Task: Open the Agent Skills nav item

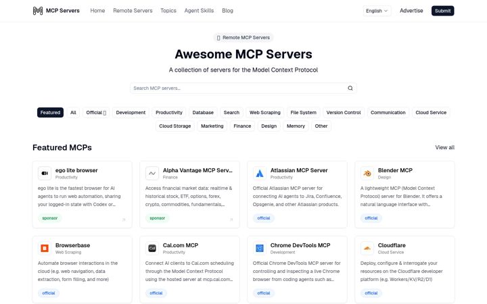Action: click(x=199, y=11)
